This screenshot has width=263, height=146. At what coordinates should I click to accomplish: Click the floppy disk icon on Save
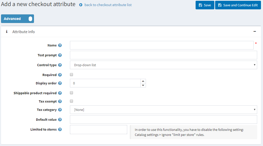pyautogui.click(x=200, y=5)
